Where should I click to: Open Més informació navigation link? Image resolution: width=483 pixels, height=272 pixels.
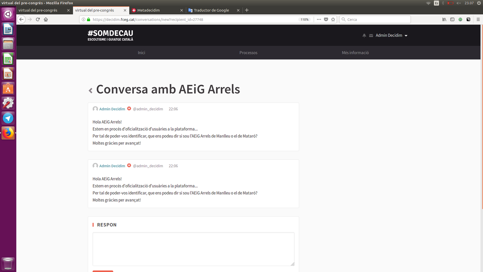coord(355,53)
